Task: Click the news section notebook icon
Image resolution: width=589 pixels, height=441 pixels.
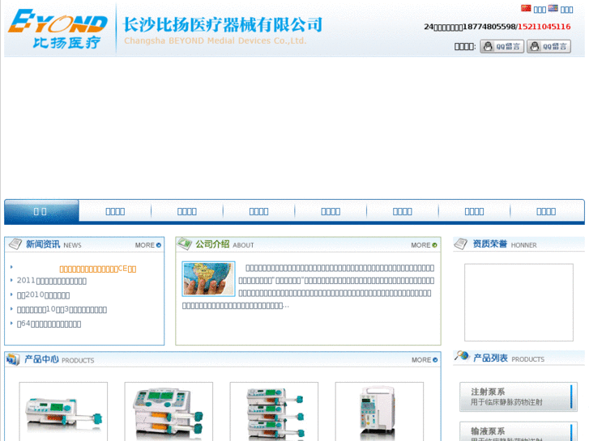Action: tap(15, 244)
